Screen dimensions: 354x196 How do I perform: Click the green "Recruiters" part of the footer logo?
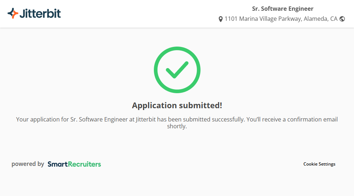point(85,164)
